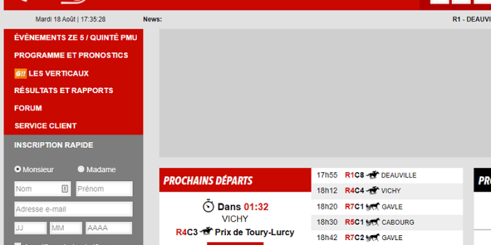Click the stopwatch icon next to Dans 01:32

pos(208,206)
